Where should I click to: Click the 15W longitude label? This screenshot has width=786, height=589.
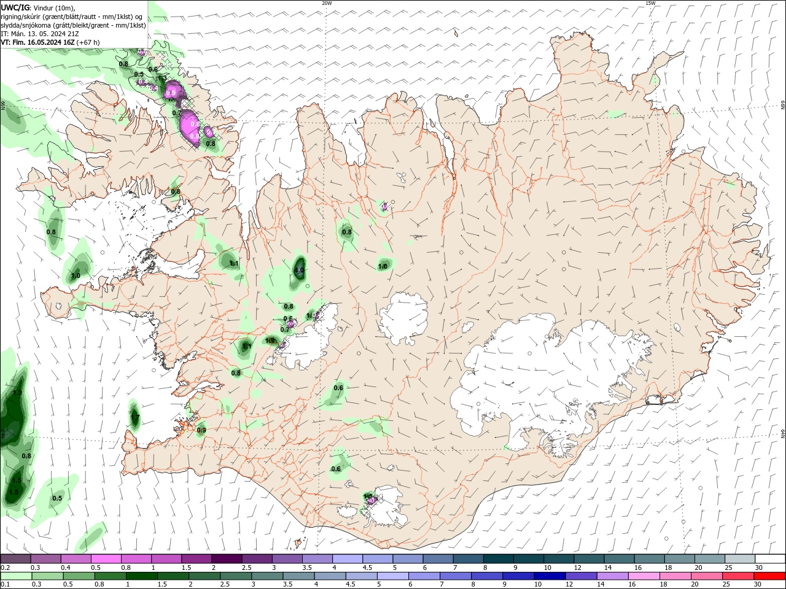tap(650, 3)
